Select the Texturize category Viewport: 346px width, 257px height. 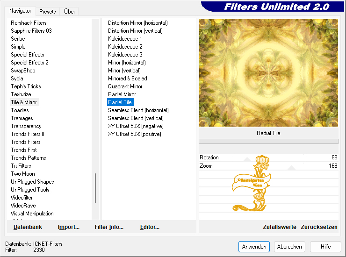click(x=21, y=94)
